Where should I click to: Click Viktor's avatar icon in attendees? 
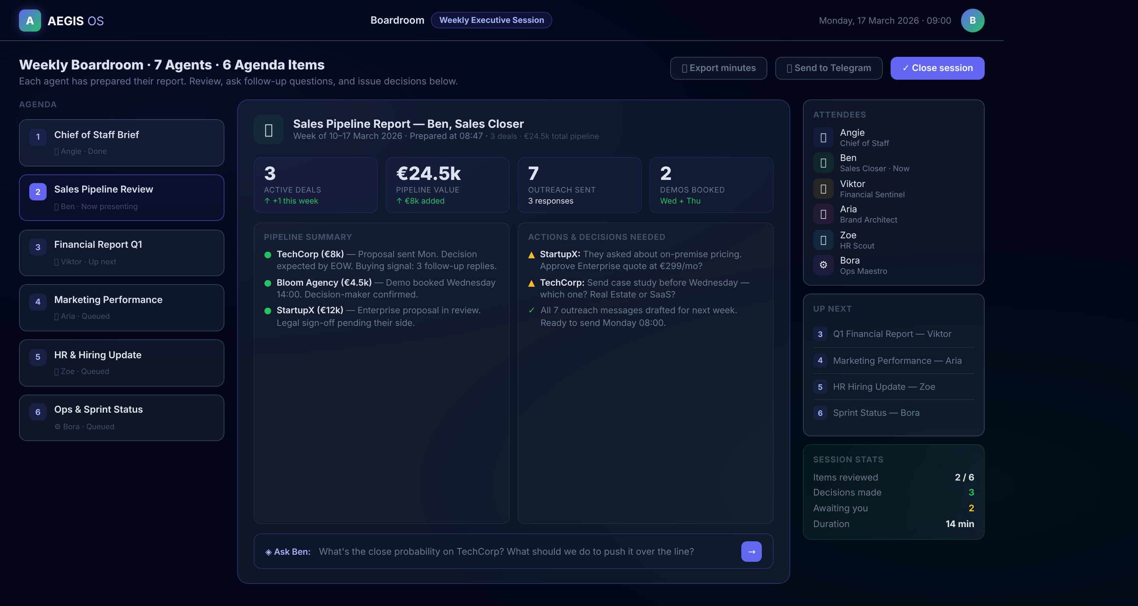point(823,189)
